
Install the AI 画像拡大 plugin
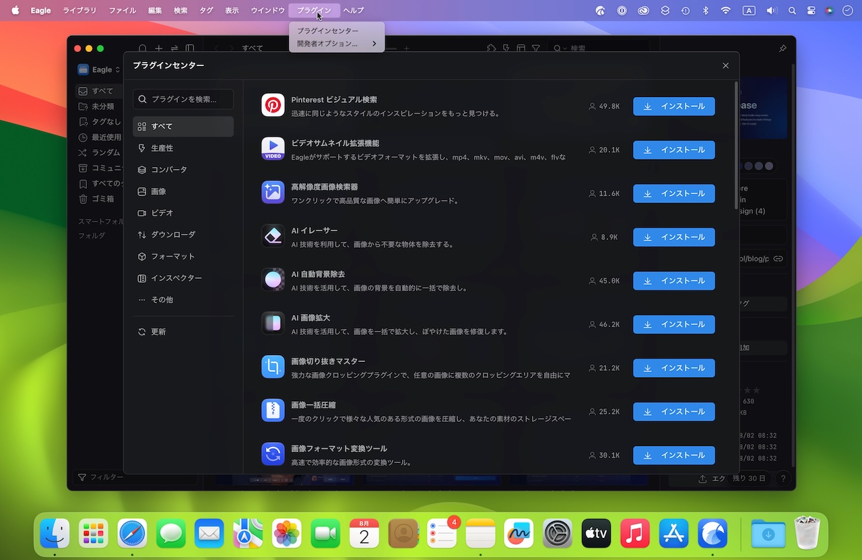(x=673, y=324)
